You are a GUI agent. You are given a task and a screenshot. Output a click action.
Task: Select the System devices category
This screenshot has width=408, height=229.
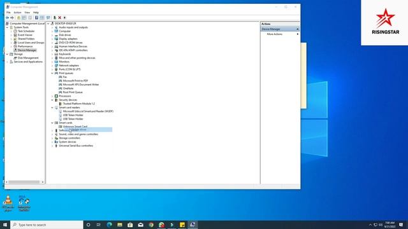click(68, 142)
